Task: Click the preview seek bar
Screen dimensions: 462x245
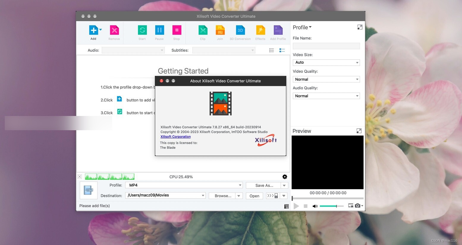Action: (328, 198)
